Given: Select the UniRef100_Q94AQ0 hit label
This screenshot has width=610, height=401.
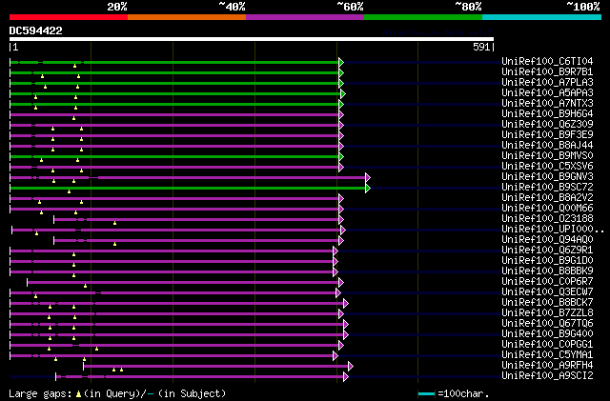Looking at the screenshot, I should tap(547, 240).
